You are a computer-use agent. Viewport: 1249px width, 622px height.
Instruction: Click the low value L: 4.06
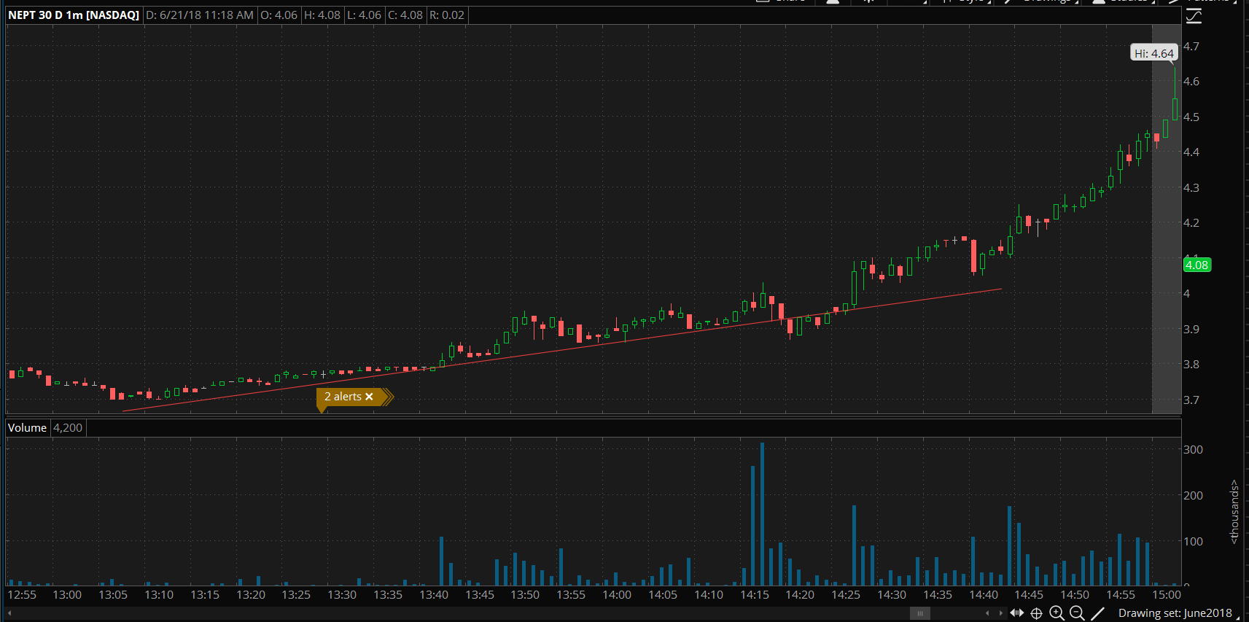(x=363, y=15)
